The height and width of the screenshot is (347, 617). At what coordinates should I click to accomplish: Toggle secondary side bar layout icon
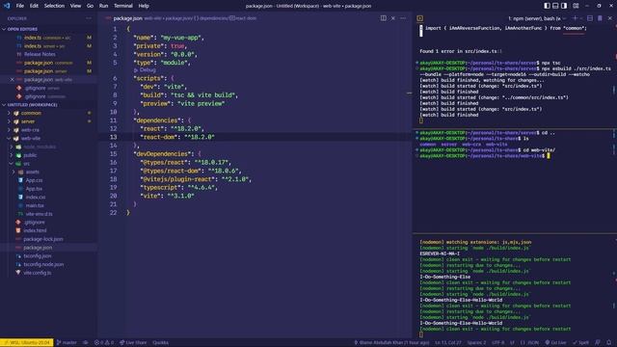click(564, 6)
